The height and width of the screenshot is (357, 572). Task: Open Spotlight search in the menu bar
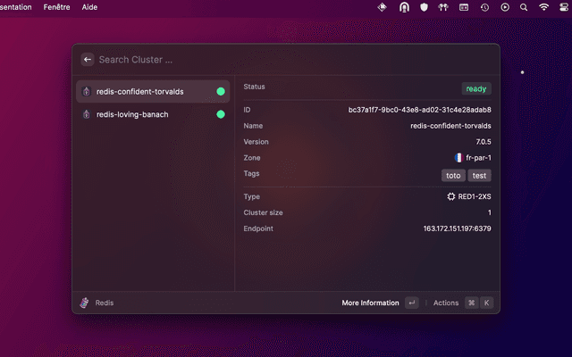point(524,7)
